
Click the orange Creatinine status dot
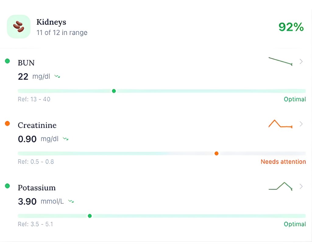pyautogui.click(x=8, y=123)
